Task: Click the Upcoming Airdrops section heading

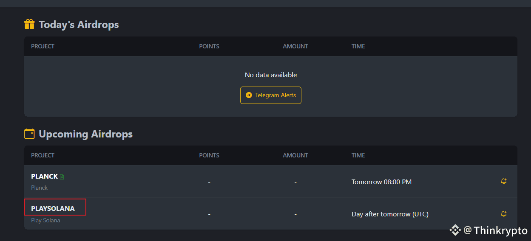Action: click(x=85, y=134)
